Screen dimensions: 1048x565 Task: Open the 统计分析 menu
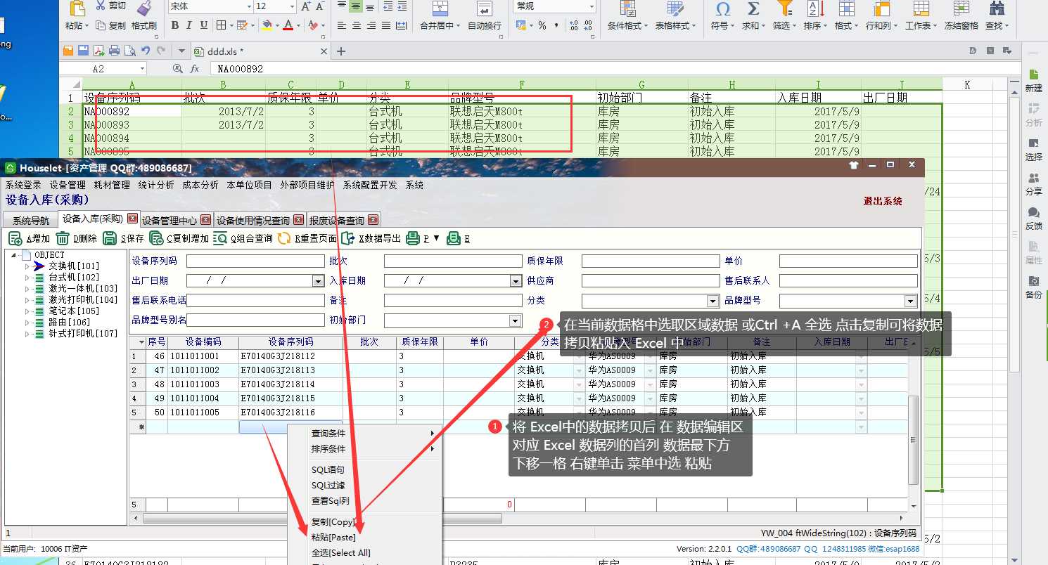(156, 185)
